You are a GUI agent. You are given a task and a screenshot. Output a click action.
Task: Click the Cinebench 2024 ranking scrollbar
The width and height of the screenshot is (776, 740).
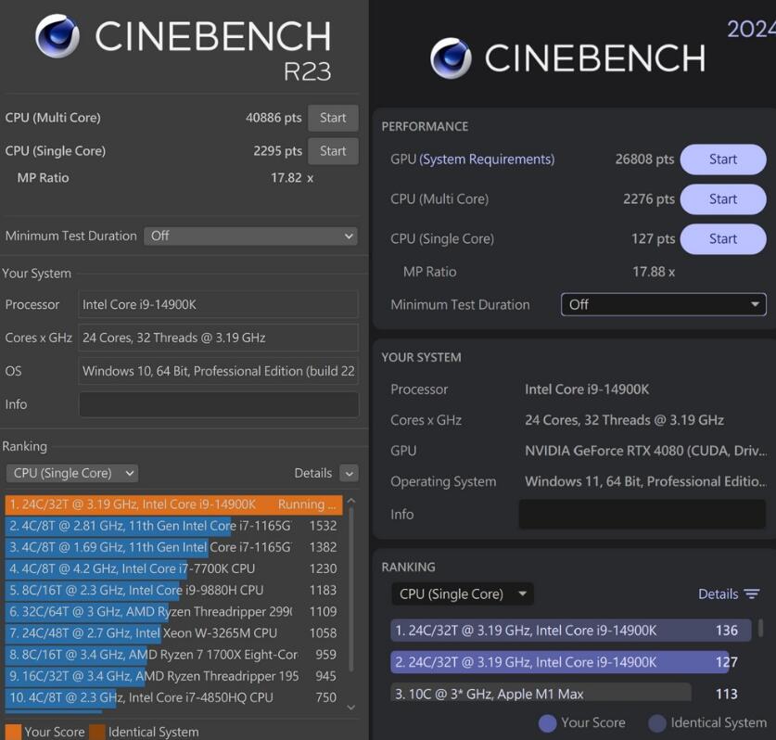pyautogui.click(x=760, y=628)
